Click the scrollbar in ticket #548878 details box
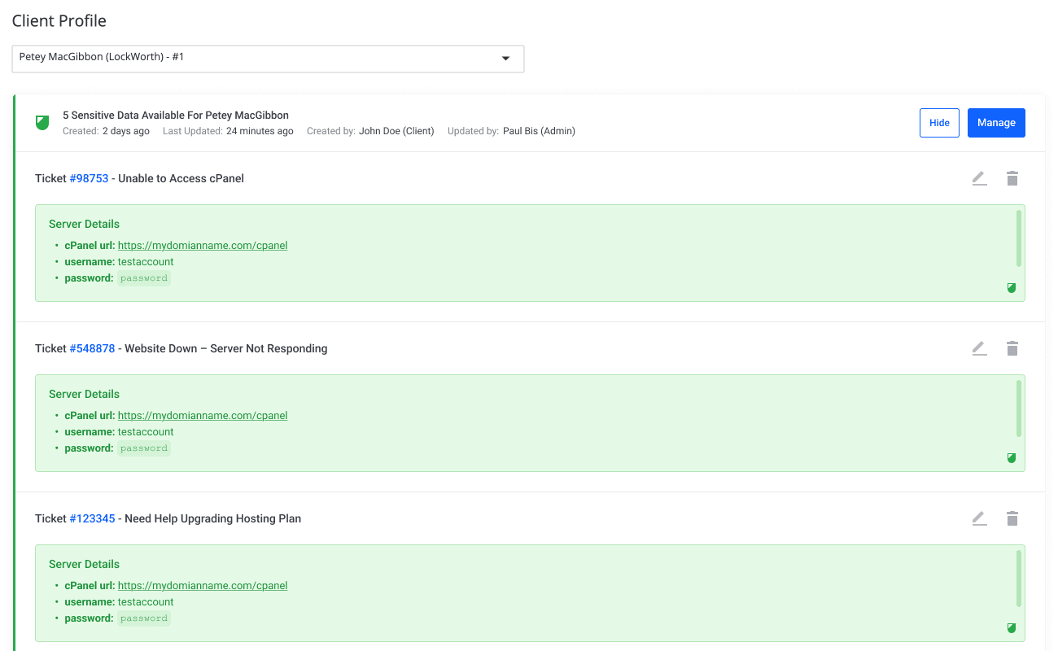1058x651 pixels. 1019,409
